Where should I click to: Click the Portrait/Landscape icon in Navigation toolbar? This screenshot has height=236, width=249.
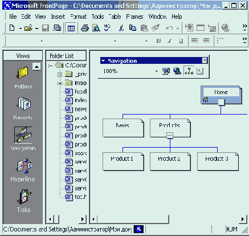tap(189, 71)
